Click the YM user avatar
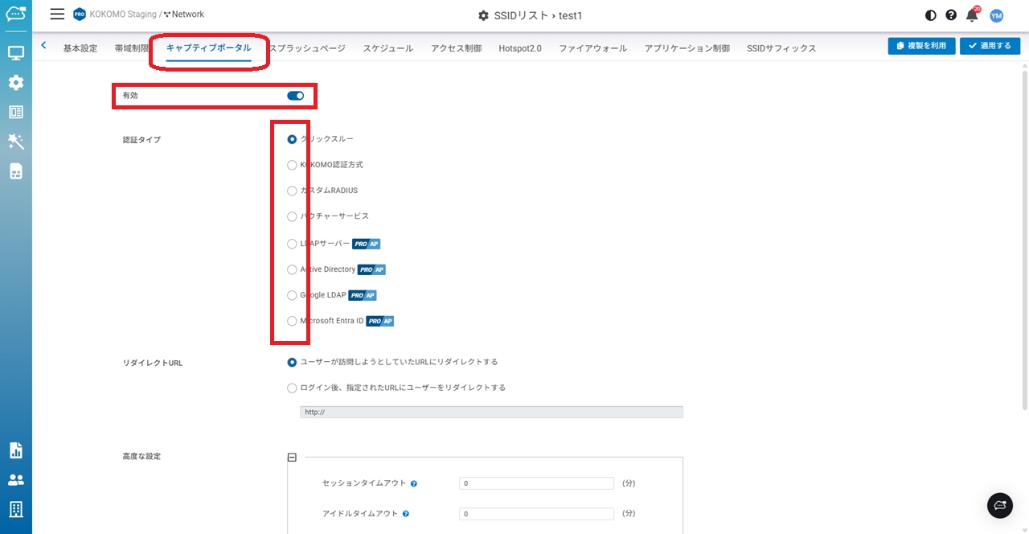The image size is (1029, 534). pos(997,15)
